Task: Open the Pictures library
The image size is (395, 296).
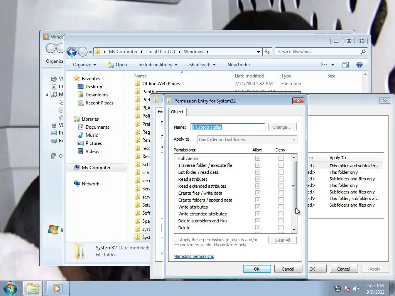Action: click(x=93, y=143)
